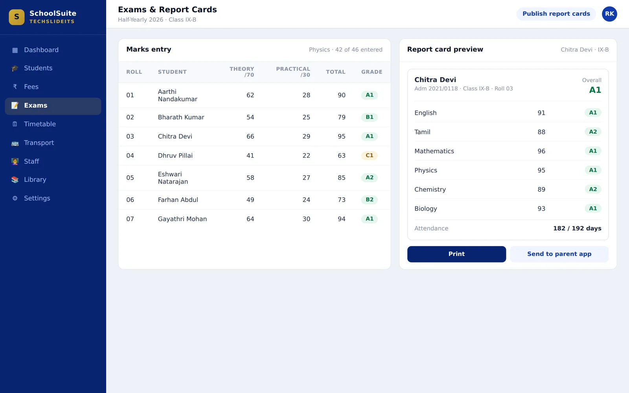Click the Timetable calendar icon
Screen dimensions: 629x393
click(15, 124)
